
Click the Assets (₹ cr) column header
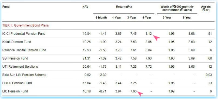coord(206,8)
